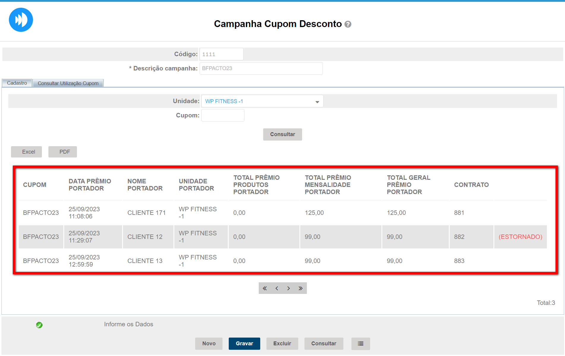Open the list view icon button
This screenshot has height=356, width=565.
tap(361, 344)
